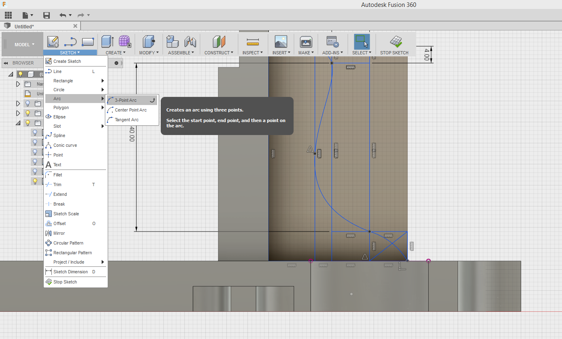Collapse the Browser panel with double arrows
Viewport: 562px width, 339px height.
coord(6,63)
